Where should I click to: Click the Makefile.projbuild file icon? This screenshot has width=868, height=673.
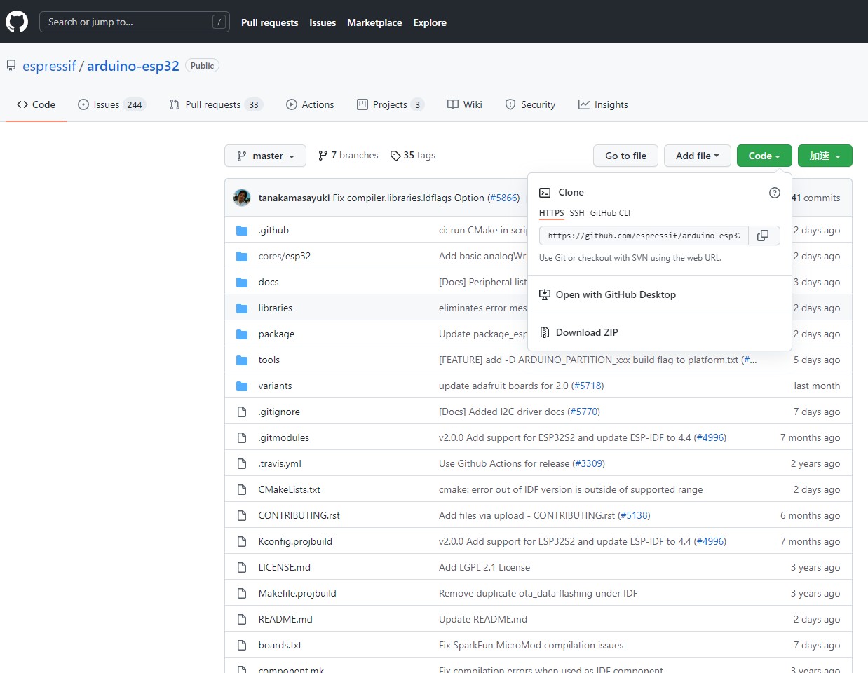[x=242, y=594]
